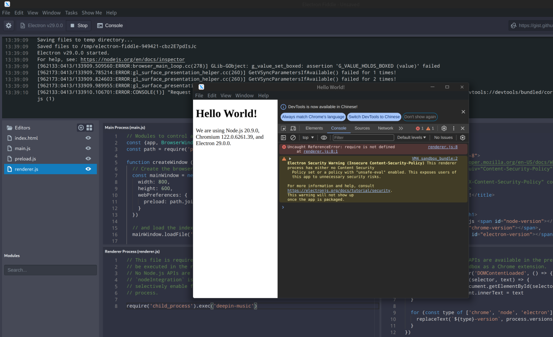Show the console sidebar
553x337 pixels.
click(x=283, y=138)
